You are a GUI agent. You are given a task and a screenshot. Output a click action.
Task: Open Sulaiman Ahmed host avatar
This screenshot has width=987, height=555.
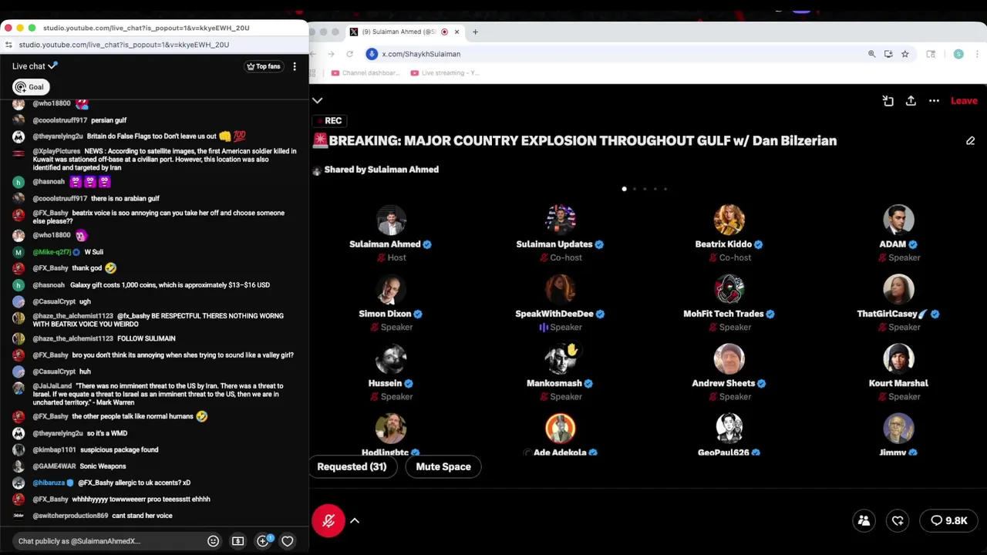(391, 219)
